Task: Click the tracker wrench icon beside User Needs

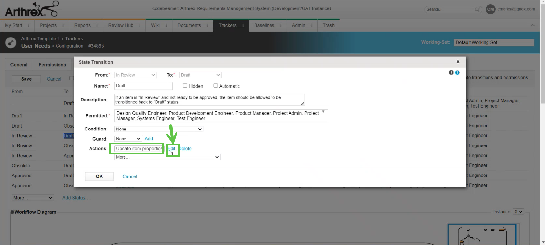Action: click(11, 43)
